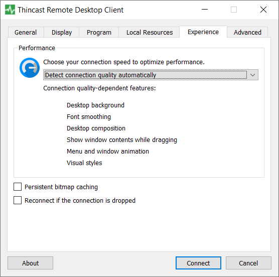Open the Advanced tab
This screenshot has width=279, height=277.
[x=247, y=33]
